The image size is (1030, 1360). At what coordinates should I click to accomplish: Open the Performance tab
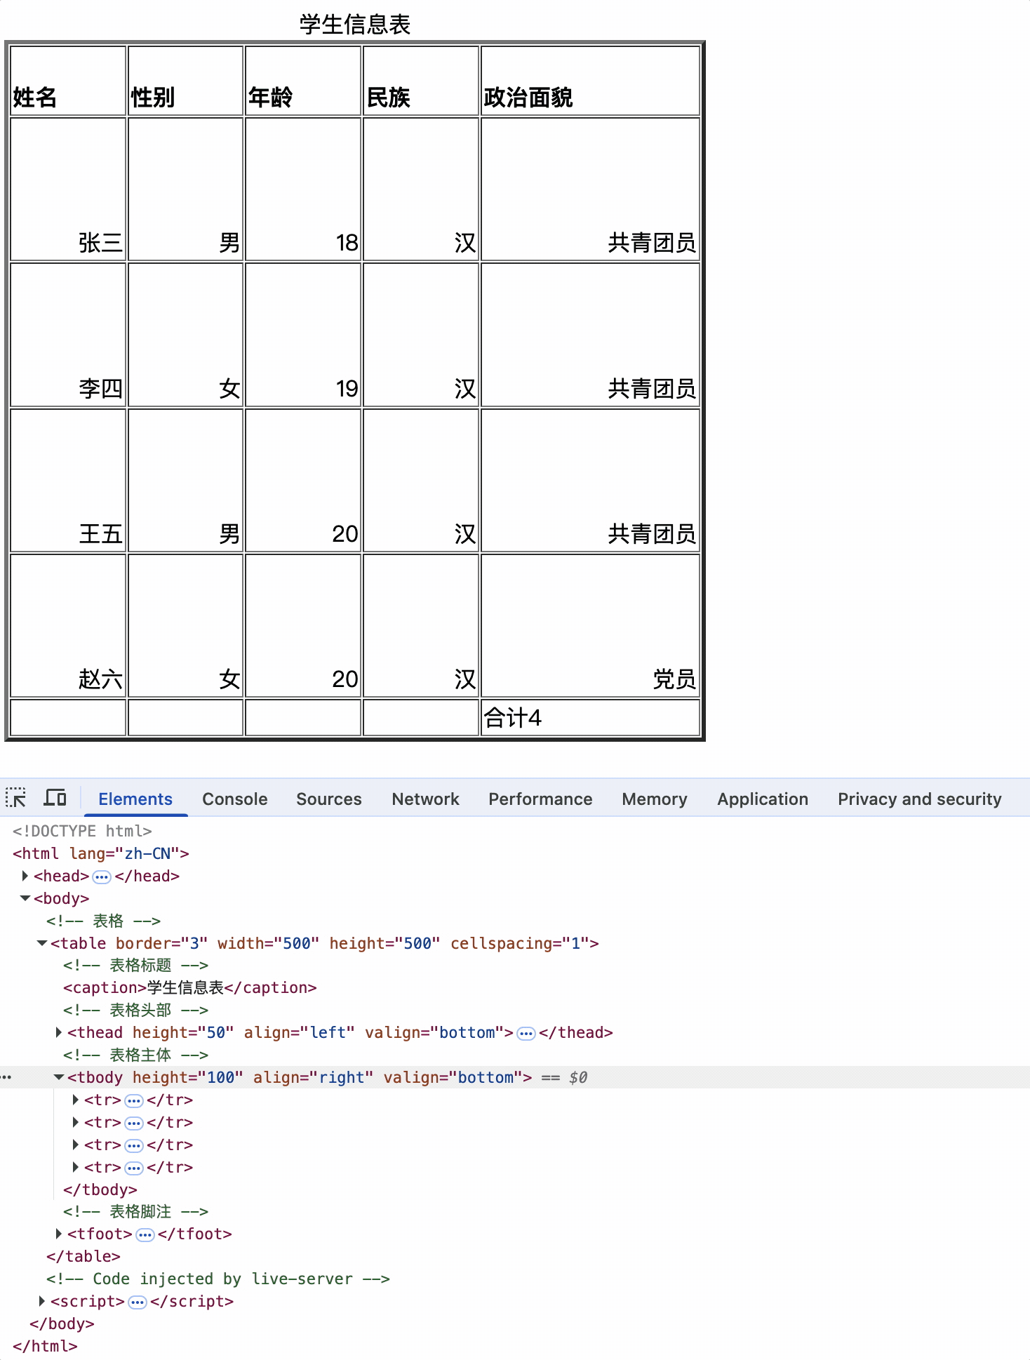(540, 799)
